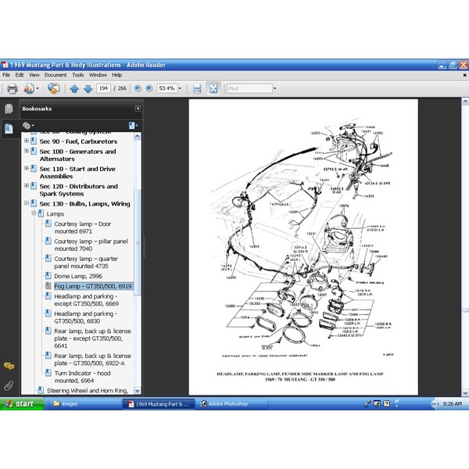
Task: Collapse the Lamps bookmark group
Action: (34, 213)
